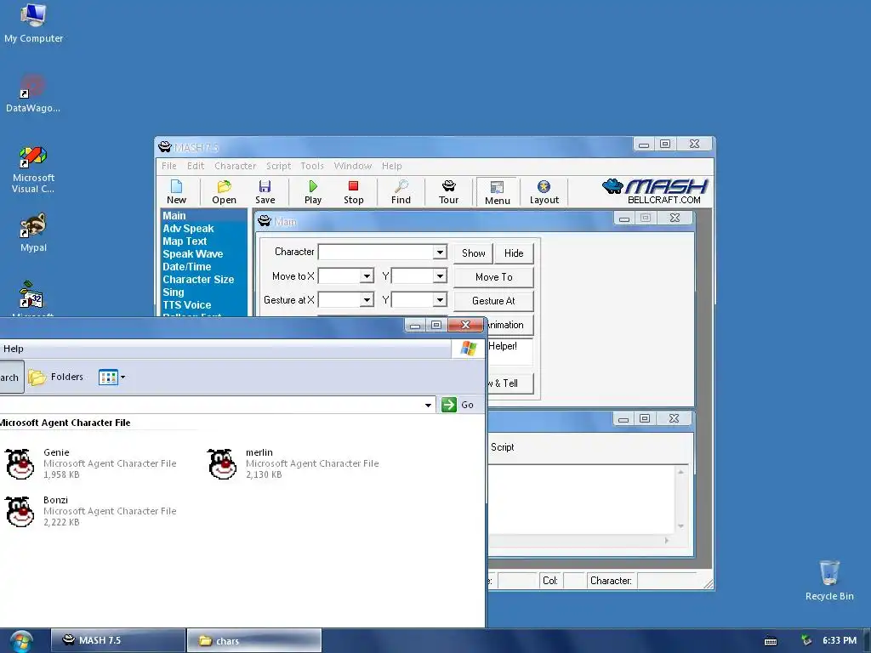Launch the Tour from the MASH toolbar
871x653 pixels.
coord(449,192)
